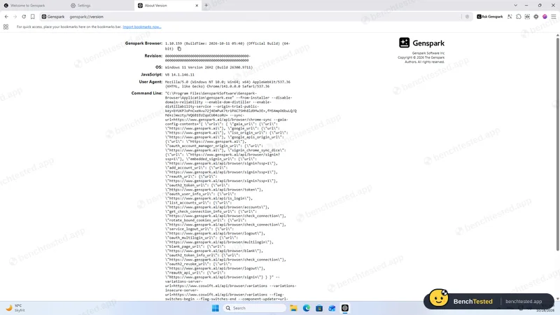
Task: Close the About Version tab
Action: point(197,6)
